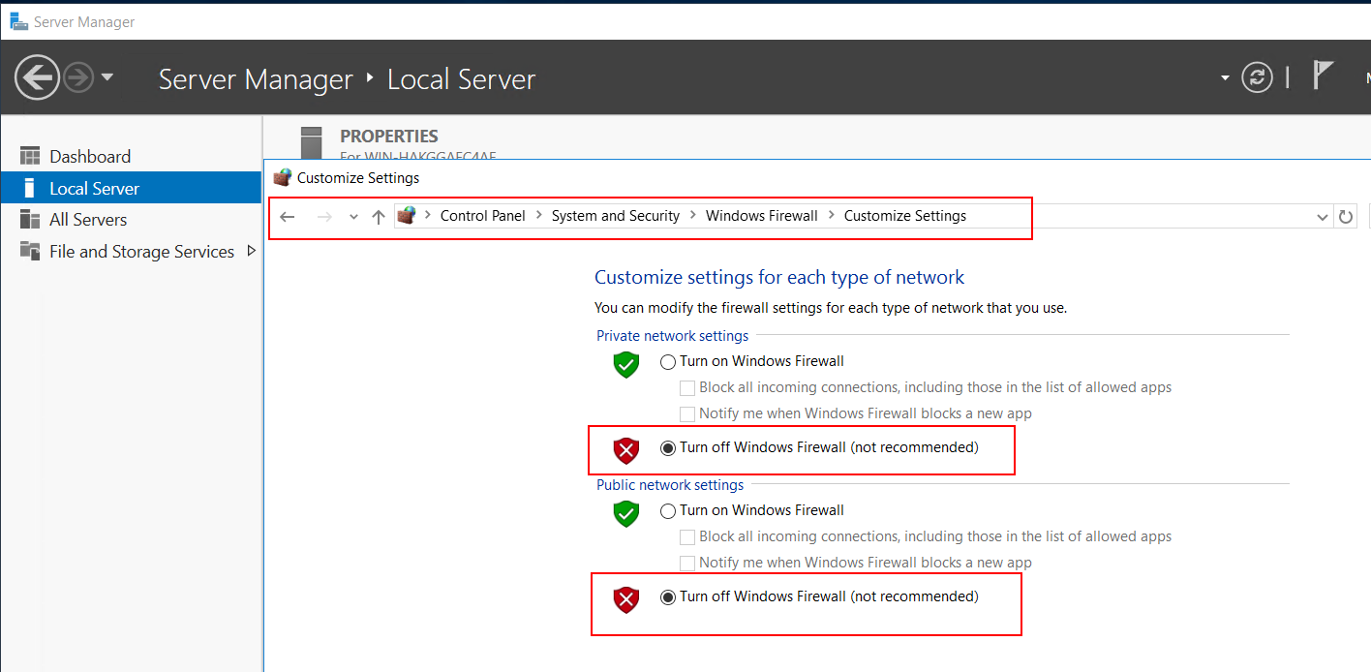1371x672 pixels.
Task: Click the firewall icon in the address bar
Action: tap(407, 216)
